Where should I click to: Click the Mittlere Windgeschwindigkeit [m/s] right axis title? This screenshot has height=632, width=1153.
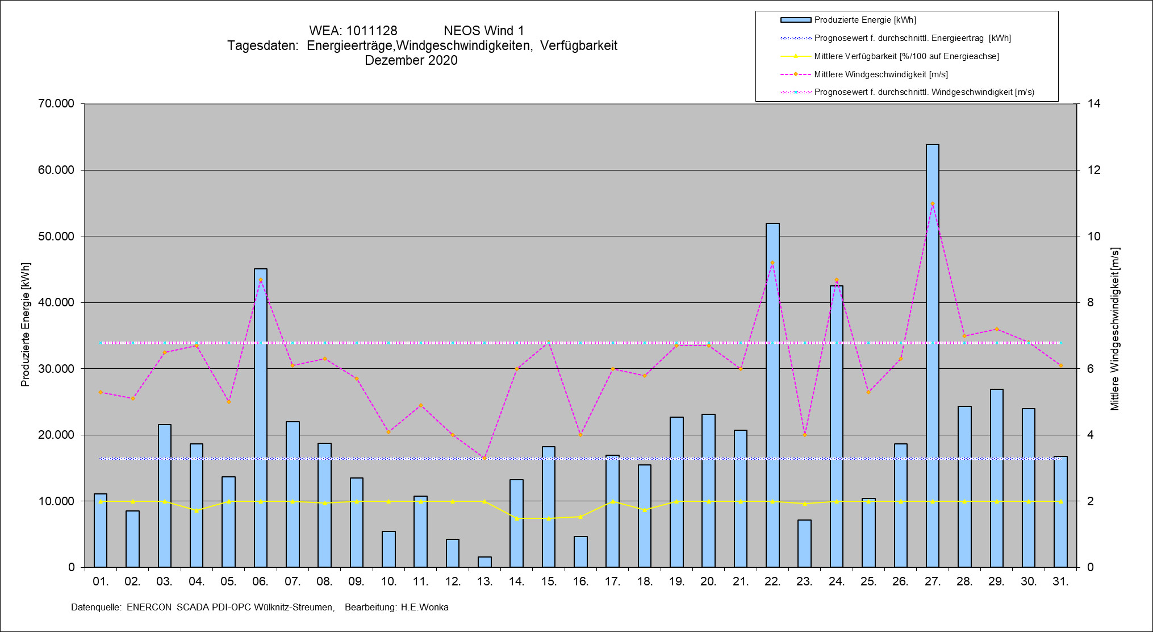click(x=1115, y=329)
